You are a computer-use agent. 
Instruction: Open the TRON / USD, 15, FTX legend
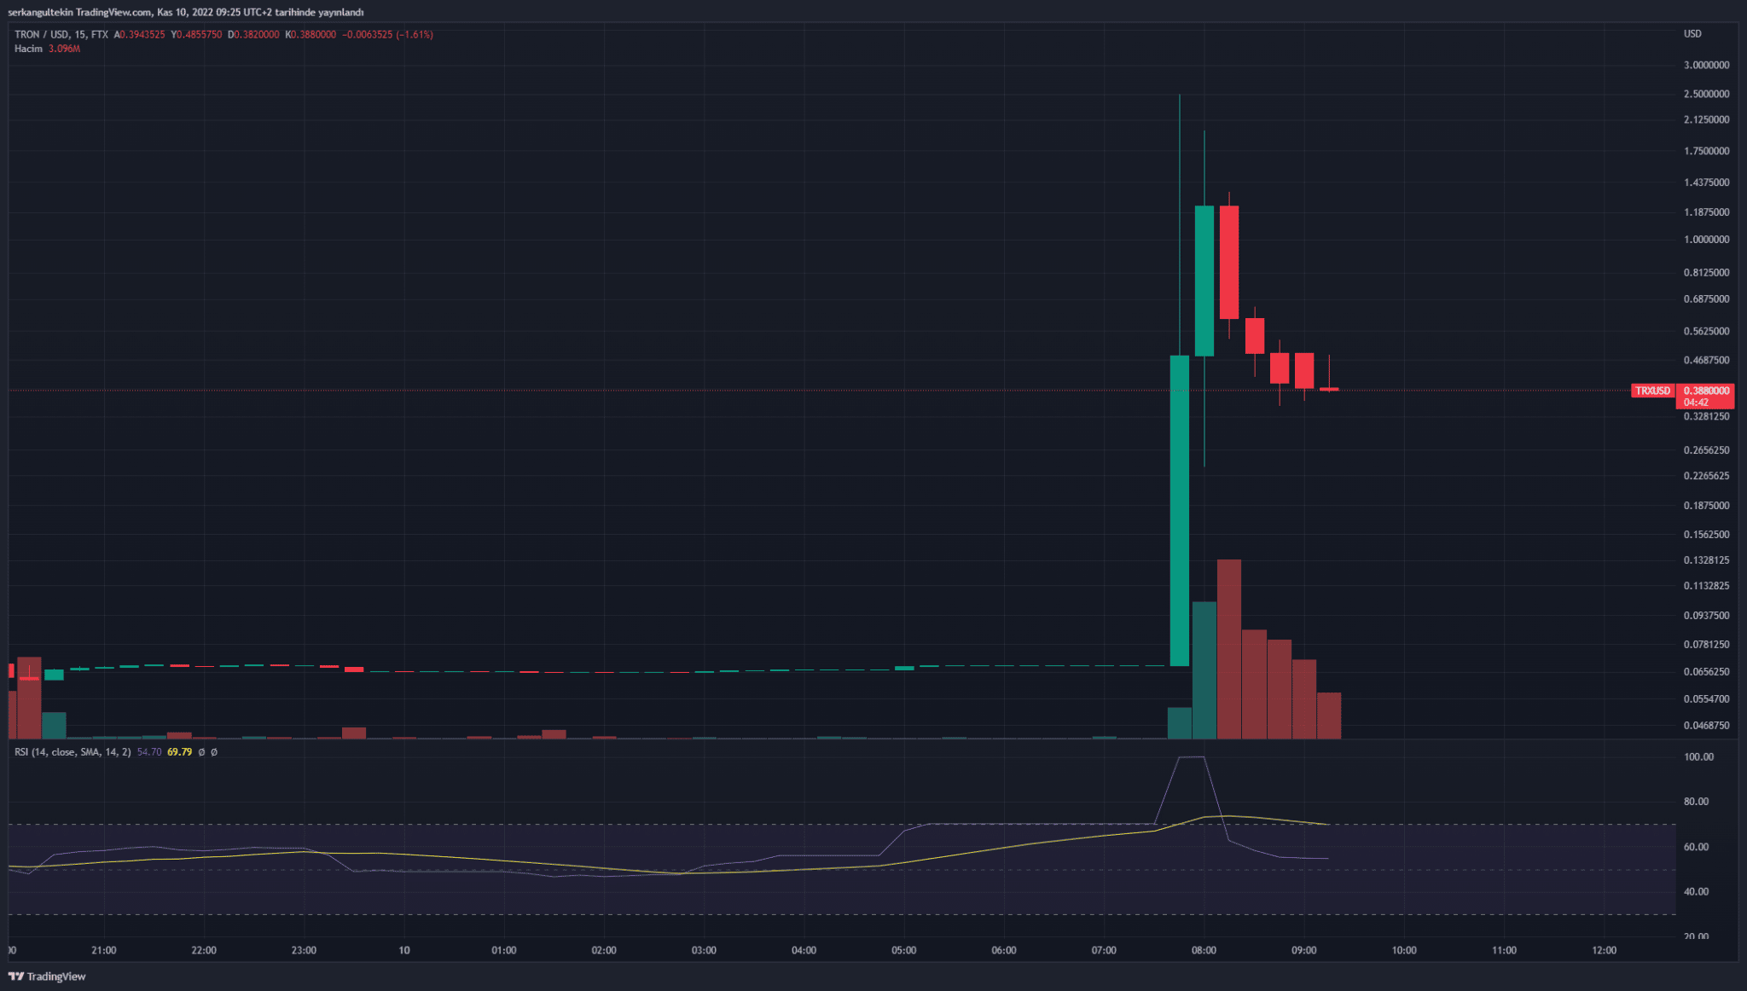(61, 35)
